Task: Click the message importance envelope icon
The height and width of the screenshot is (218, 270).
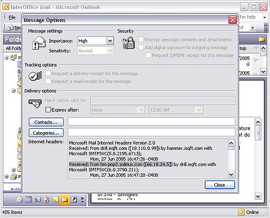Action: click(x=39, y=43)
